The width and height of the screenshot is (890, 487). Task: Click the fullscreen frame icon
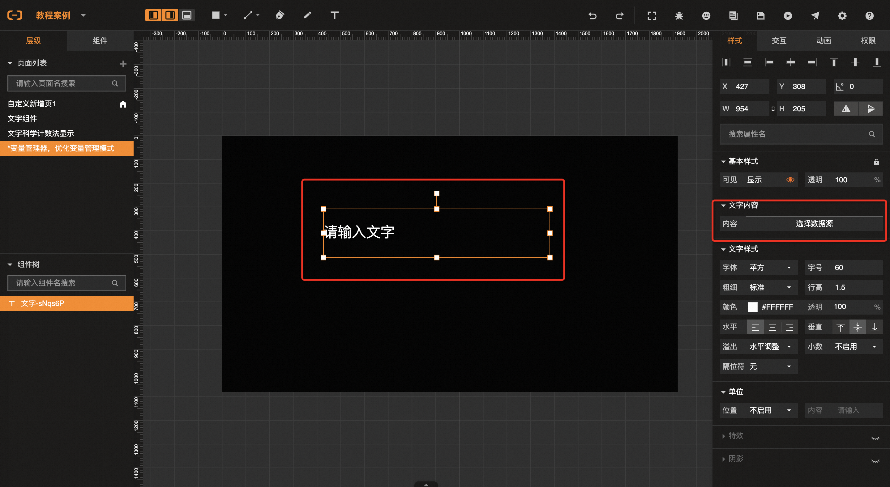coord(652,15)
